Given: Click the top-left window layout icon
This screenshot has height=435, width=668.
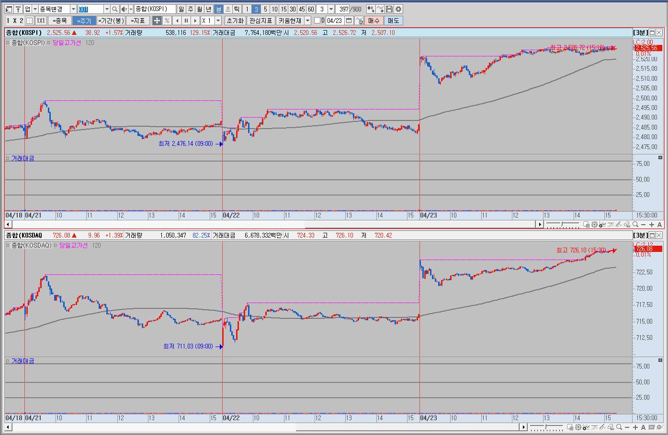Looking at the screenshot, I should (x=9, y=9).
